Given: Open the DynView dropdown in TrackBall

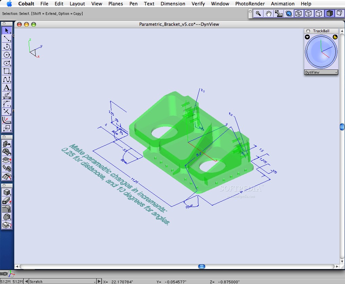Looking at the screenshot, I should [321, 72].
